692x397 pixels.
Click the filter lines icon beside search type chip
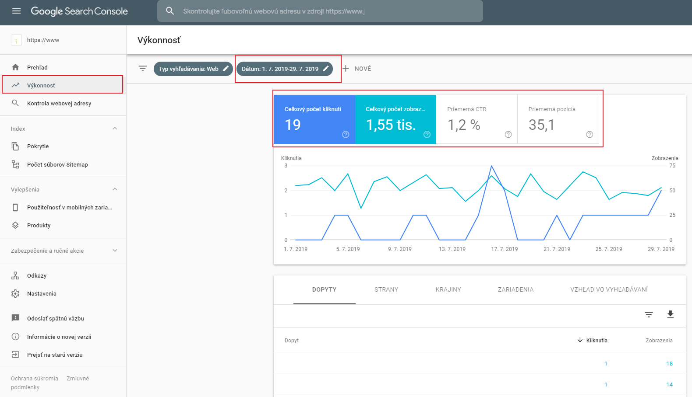[143, 69]
